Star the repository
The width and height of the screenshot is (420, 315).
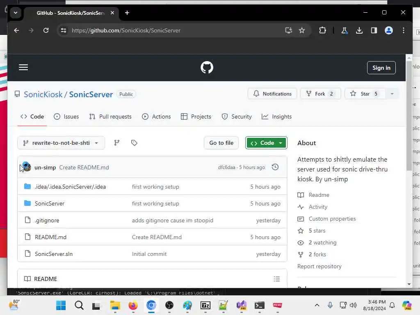click(365, 94)
